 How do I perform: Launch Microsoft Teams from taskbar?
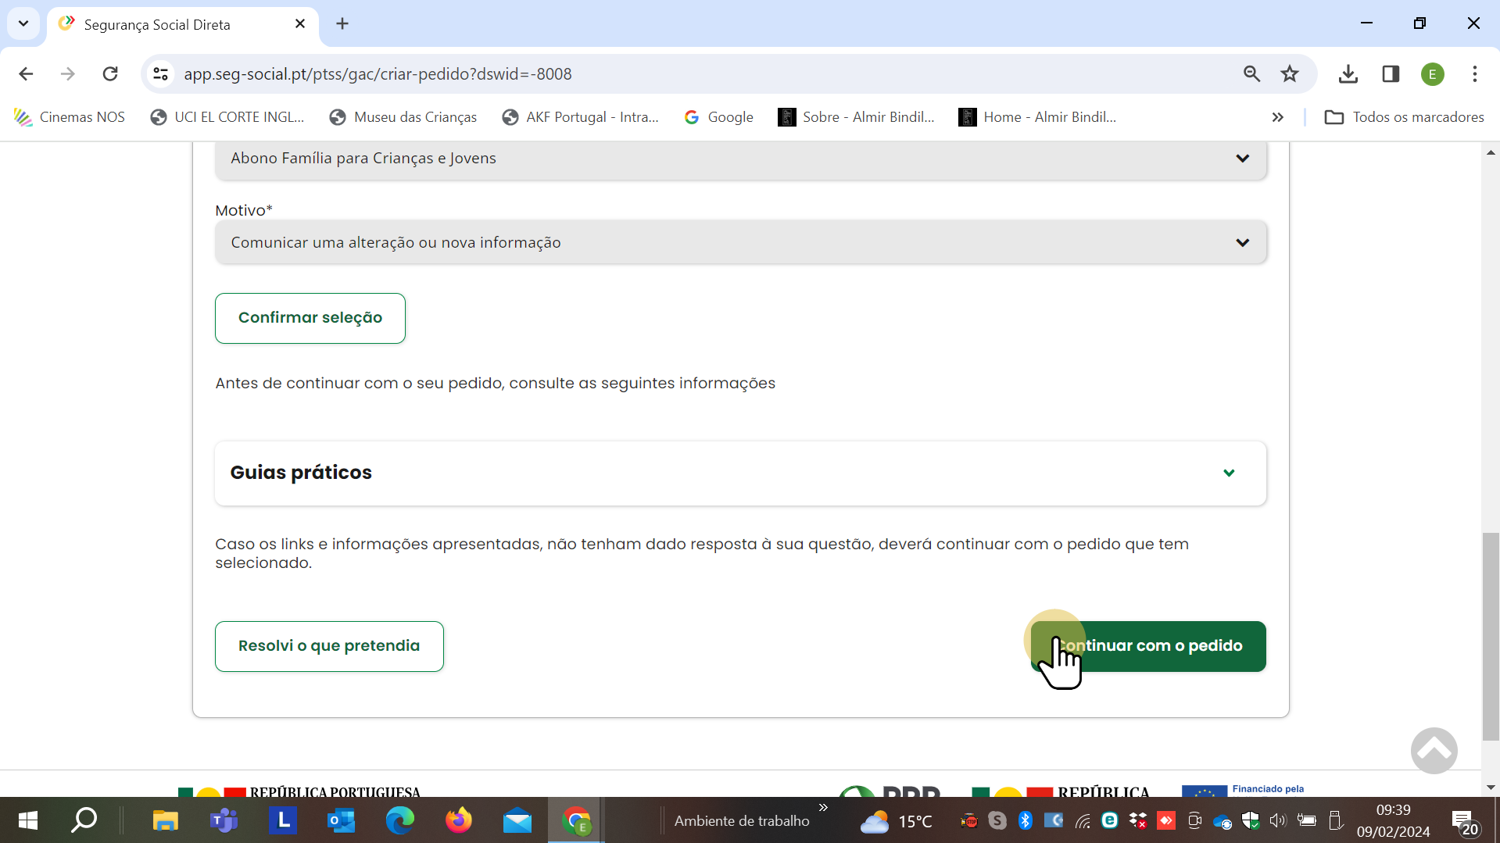[x=224, y=820]
